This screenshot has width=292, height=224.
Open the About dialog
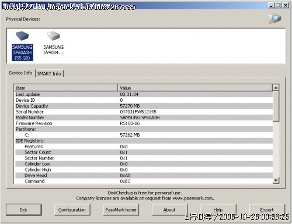[x=169, y=209]
